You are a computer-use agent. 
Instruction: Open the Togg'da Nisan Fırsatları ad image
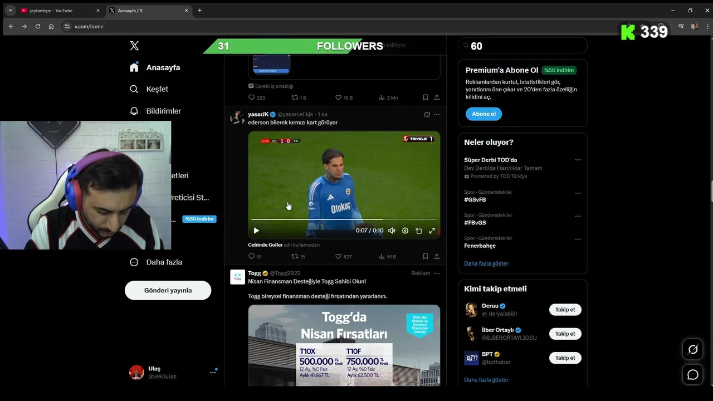coord(344,345)
